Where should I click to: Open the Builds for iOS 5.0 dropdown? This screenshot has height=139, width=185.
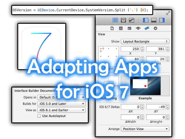[x=62, y=104]
